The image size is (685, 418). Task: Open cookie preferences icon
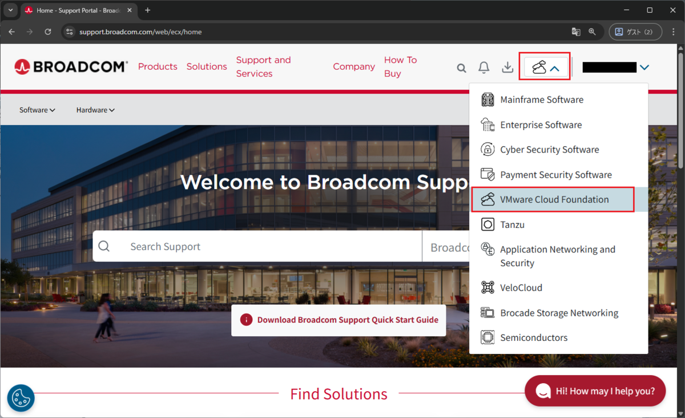click(x=21, y=398)
